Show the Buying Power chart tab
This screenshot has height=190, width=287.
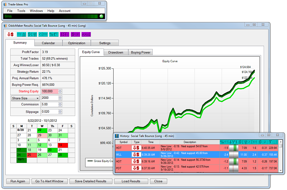click(141, 52)
